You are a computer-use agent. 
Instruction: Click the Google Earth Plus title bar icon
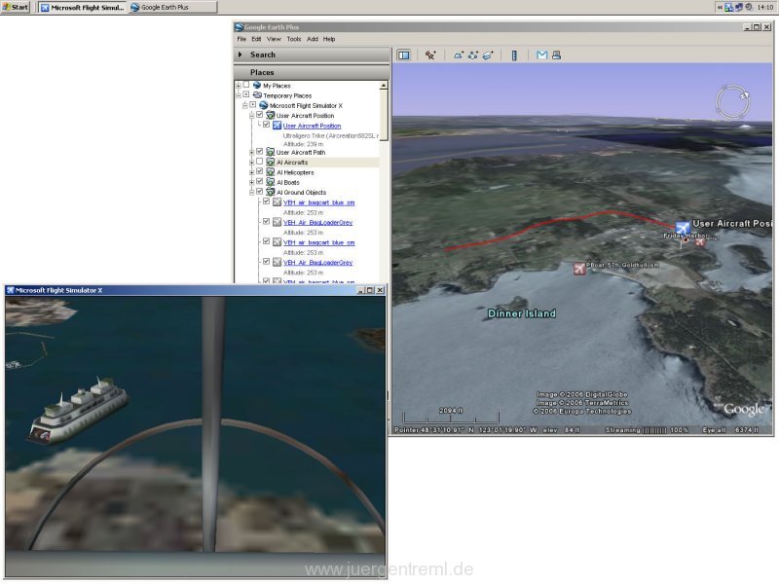pos(239,27)
